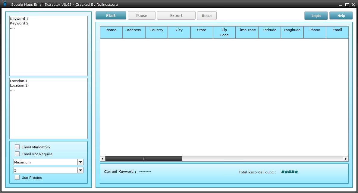The width and height of the screenshot is (358, 193).
Task: Open the Help button
Action: (x=341, y=16)
